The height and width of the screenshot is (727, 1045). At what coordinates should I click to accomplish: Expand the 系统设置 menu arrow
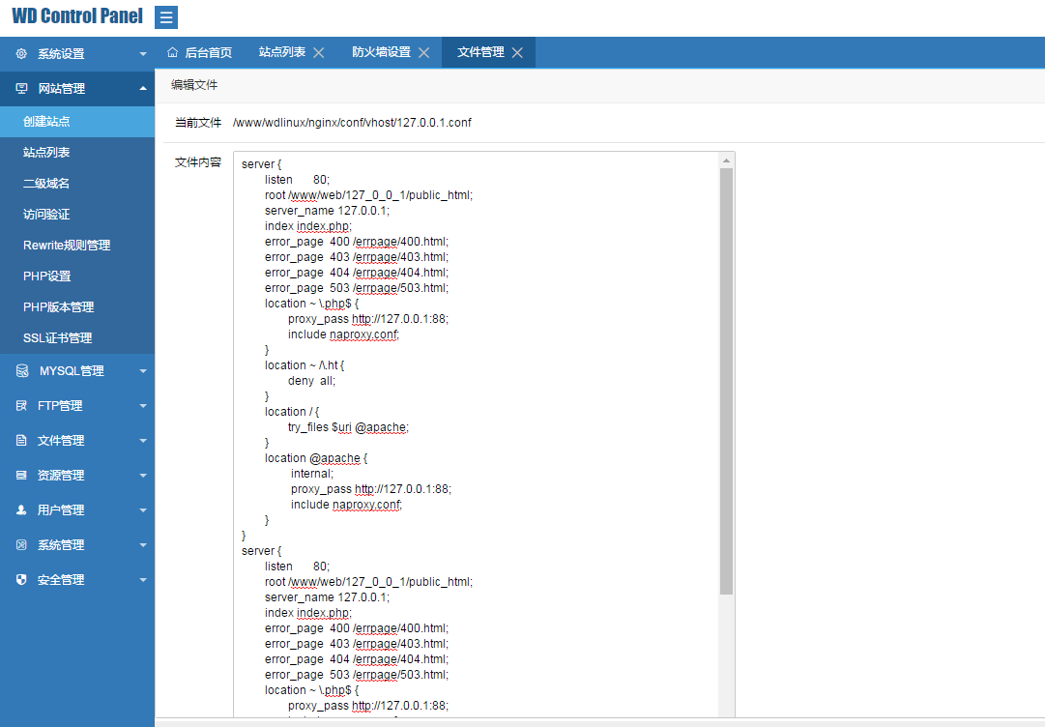coord(143,54)
